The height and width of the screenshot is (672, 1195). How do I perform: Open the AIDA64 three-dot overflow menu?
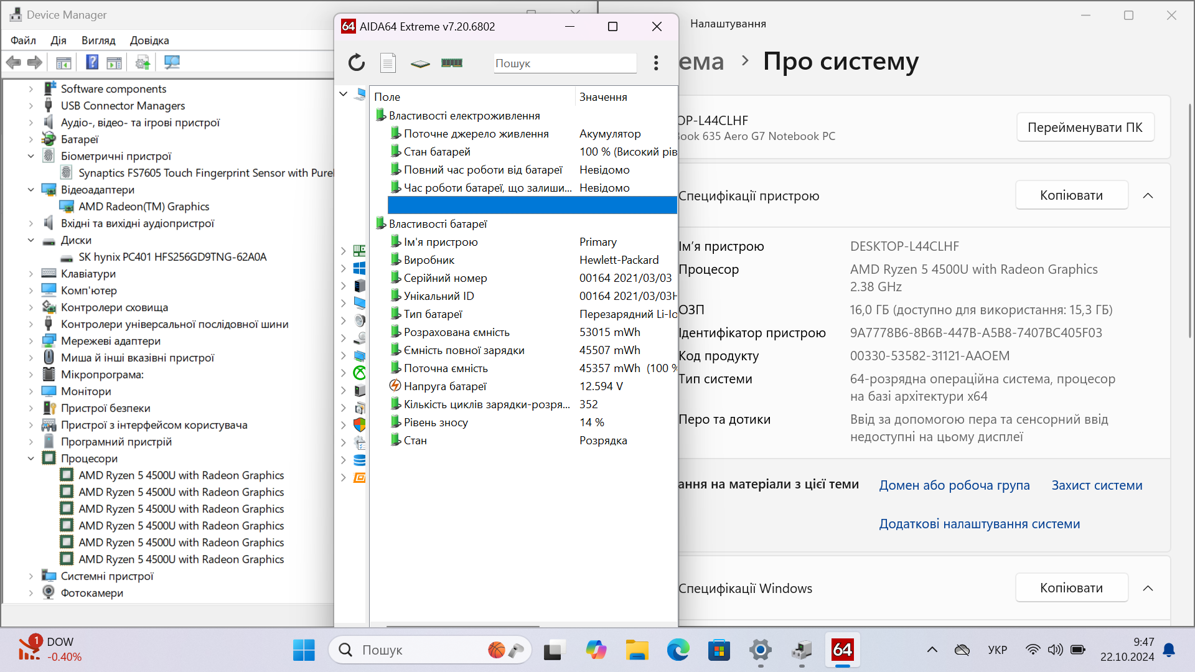tap(656, 63)
